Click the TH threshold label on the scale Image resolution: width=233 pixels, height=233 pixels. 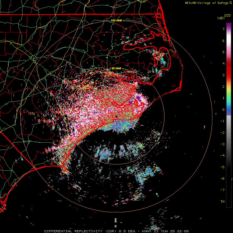tap(222, 202)
